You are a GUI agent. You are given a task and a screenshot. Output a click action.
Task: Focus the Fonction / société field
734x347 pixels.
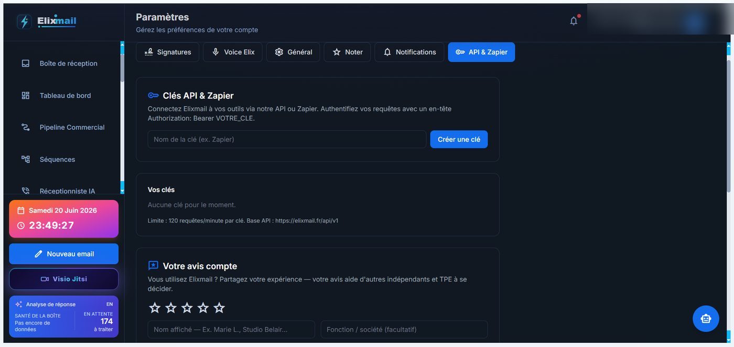coord(404,329)
